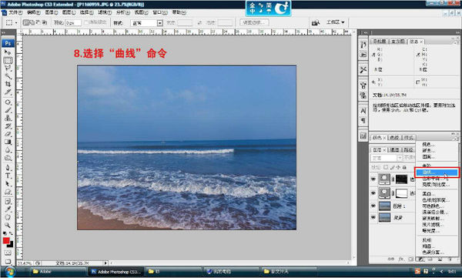Screen dimensions: 462x278
Task: Hide the top adjustment layer with black mask
Action: click(373, 179)
